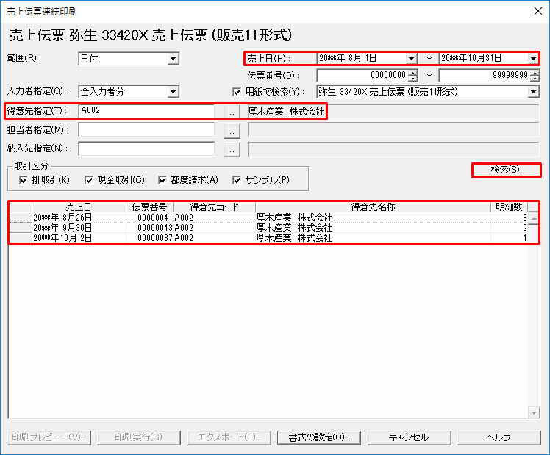This screenshot has width=550, height=455.
Task: Click the 得意先指定 browse button
Action: [232, 112]
